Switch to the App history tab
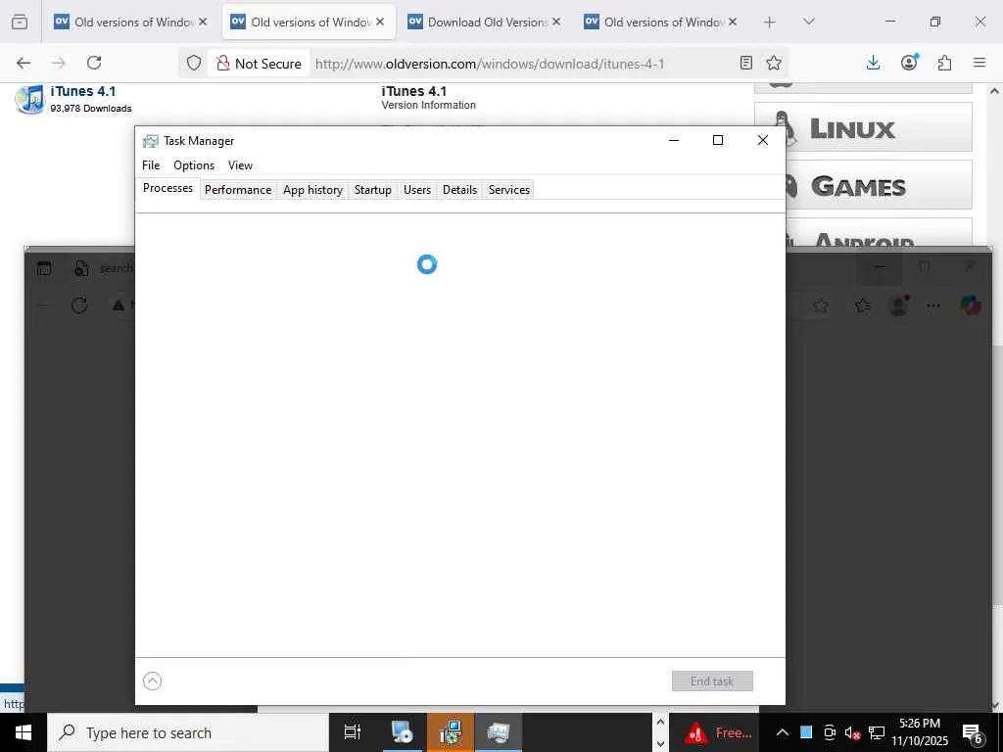Image resolution: width=1003 pixels, height=752 pixels. pos(312,190)
